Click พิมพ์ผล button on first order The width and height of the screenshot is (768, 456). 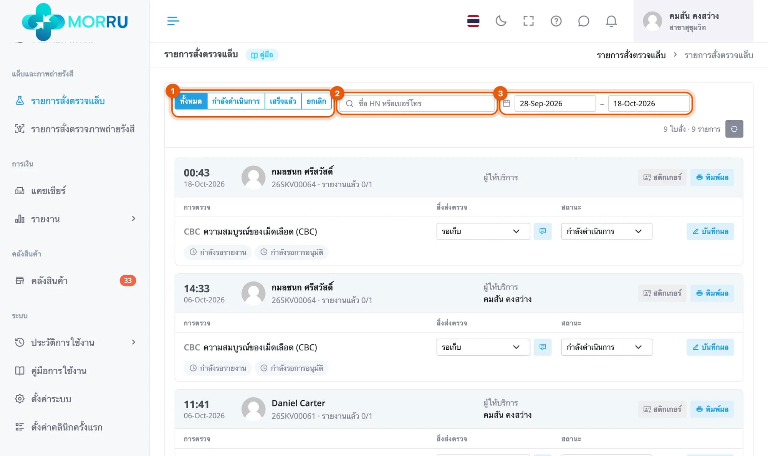712,177
